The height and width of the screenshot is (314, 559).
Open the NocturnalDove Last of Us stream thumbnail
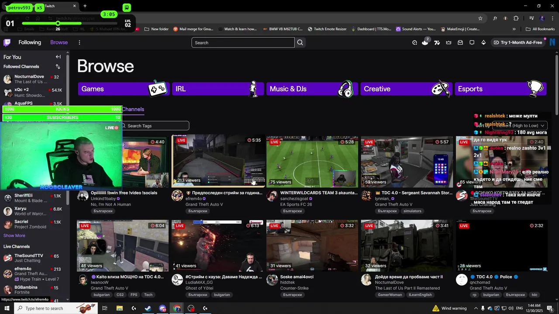[407, 246]
